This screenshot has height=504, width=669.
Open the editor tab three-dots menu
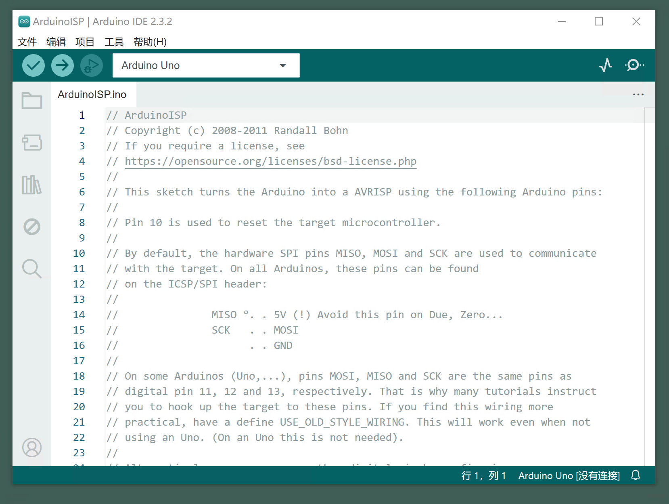pyautogui.click(x=638, y=94)
